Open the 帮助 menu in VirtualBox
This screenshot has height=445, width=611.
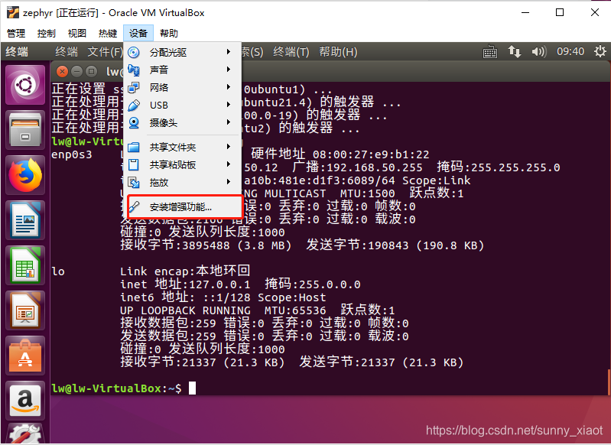pos(169,33)
